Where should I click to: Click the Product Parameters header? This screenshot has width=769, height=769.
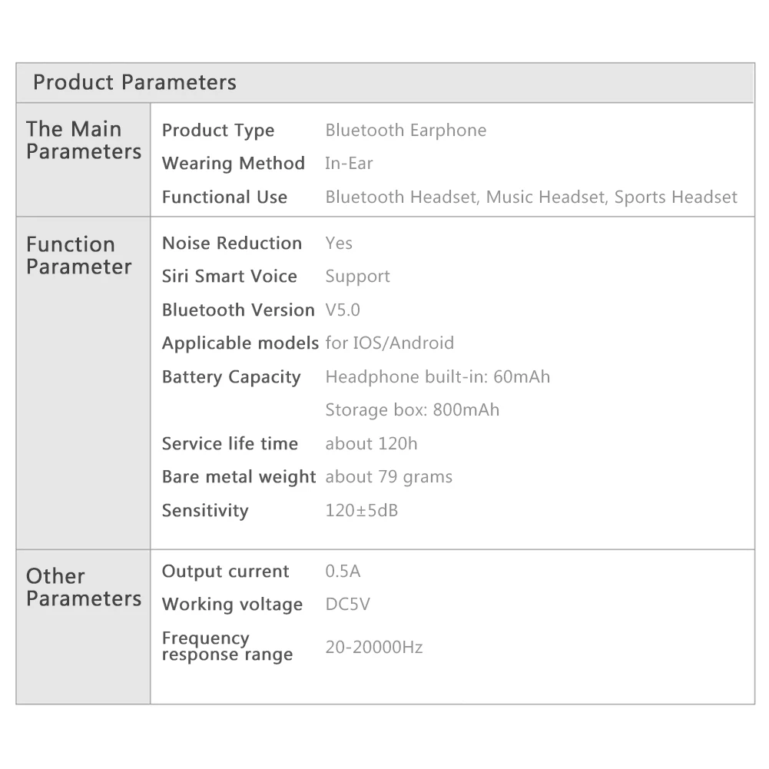(x=134, y=82)
